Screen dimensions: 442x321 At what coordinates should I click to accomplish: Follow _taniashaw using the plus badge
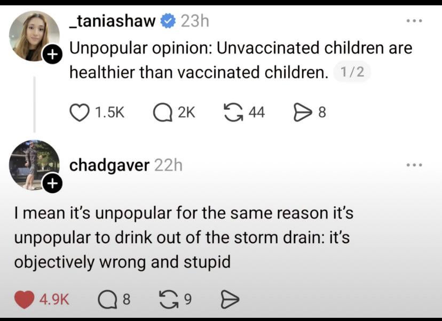pyautogui.click(x=52, y=55)
